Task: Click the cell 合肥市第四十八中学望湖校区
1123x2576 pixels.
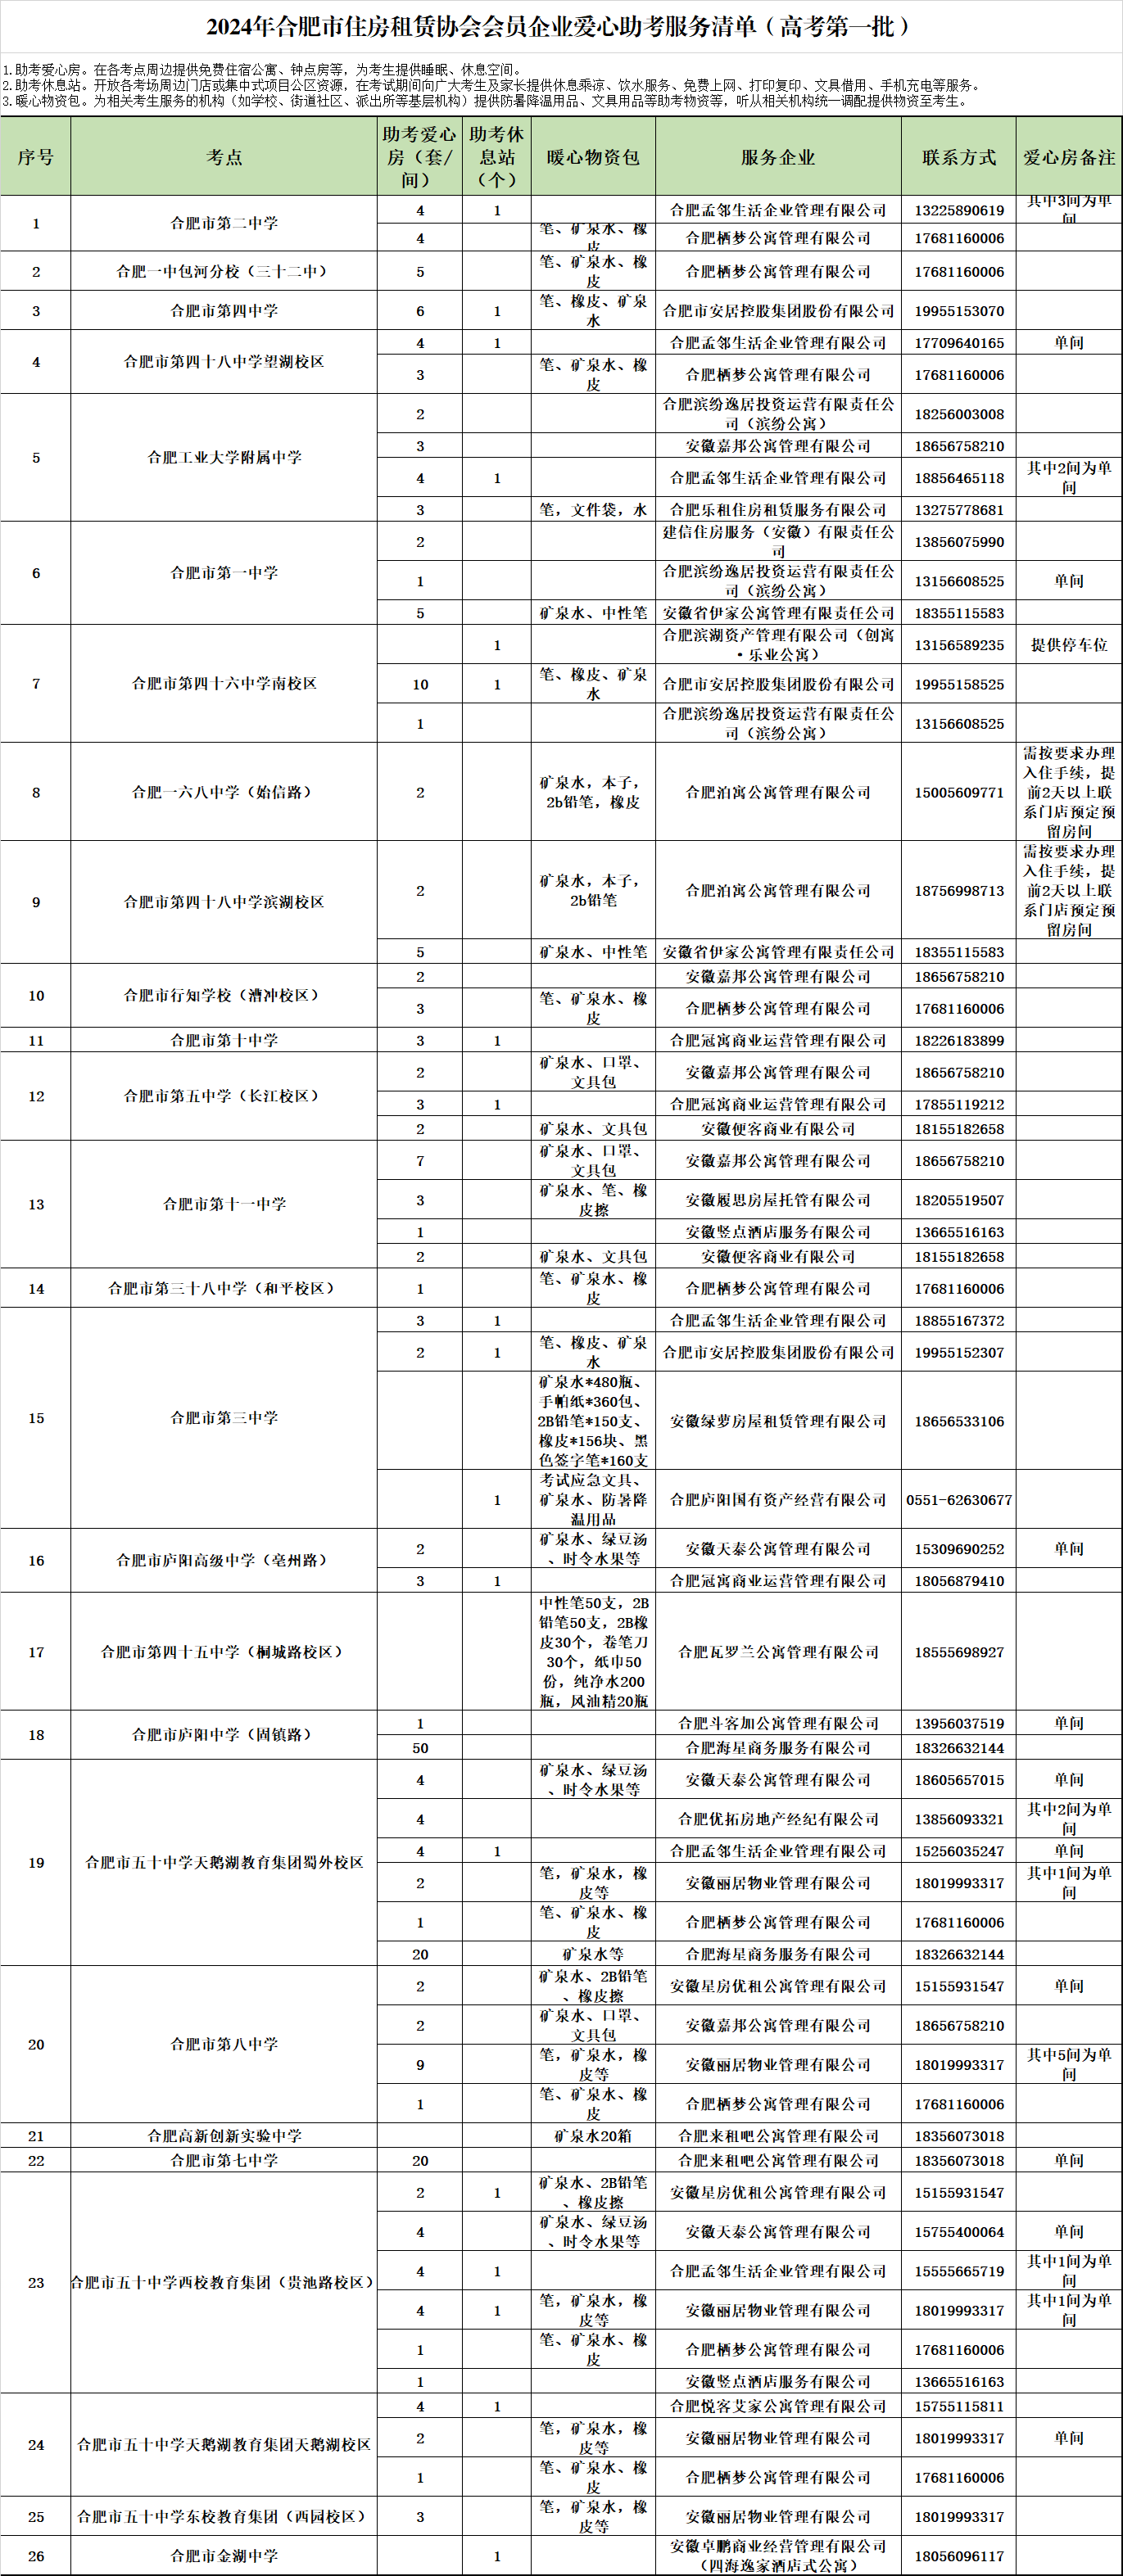Action: [224, 362]
